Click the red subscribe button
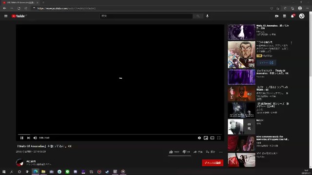The height and width of the screenshot is (175, 312). pyautogui.click(x=213, y=163)
